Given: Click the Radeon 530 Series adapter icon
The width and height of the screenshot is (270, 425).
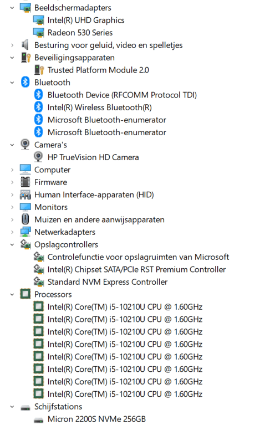Looking at the screenshot, I should [x=38, y=33].
